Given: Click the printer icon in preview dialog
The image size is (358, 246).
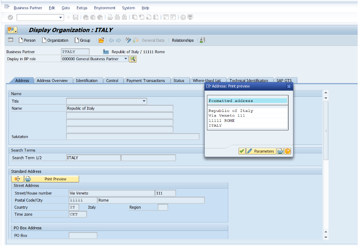Looking at the screenshot, I should [x=280, y=151].
